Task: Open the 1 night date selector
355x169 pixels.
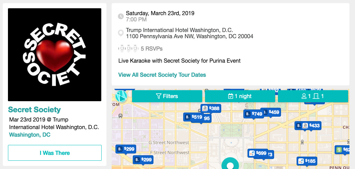Action: 240,96
